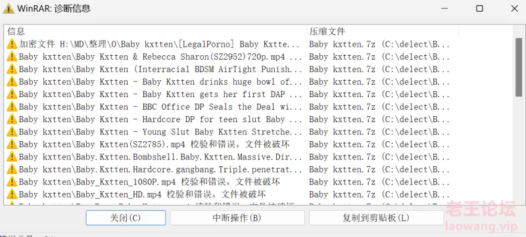Image resolution: width=526 pixels, height=237 pixels.
Task: Click the vertical scrollbar thumb of the message list
Action: coord(518,67)
